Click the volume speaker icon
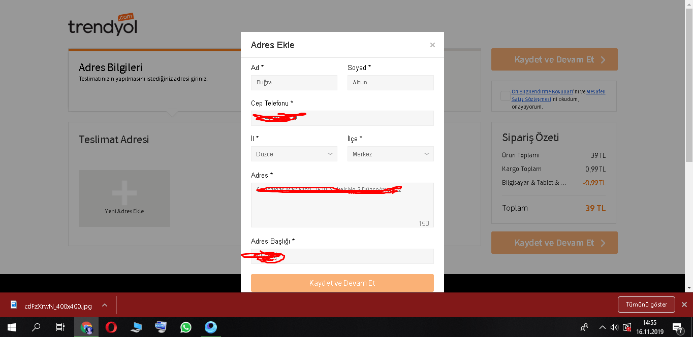Screen dimensions: 693x337 coord(614,327)
